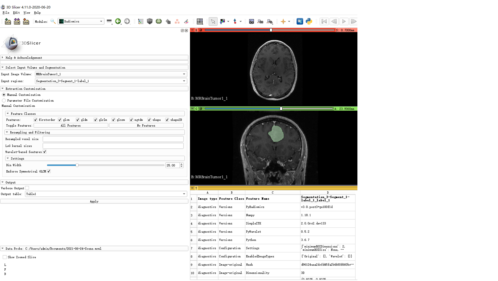The image size is (498, 281).
Task: Click the SAVE scene icon
Action: pos(26,21)
